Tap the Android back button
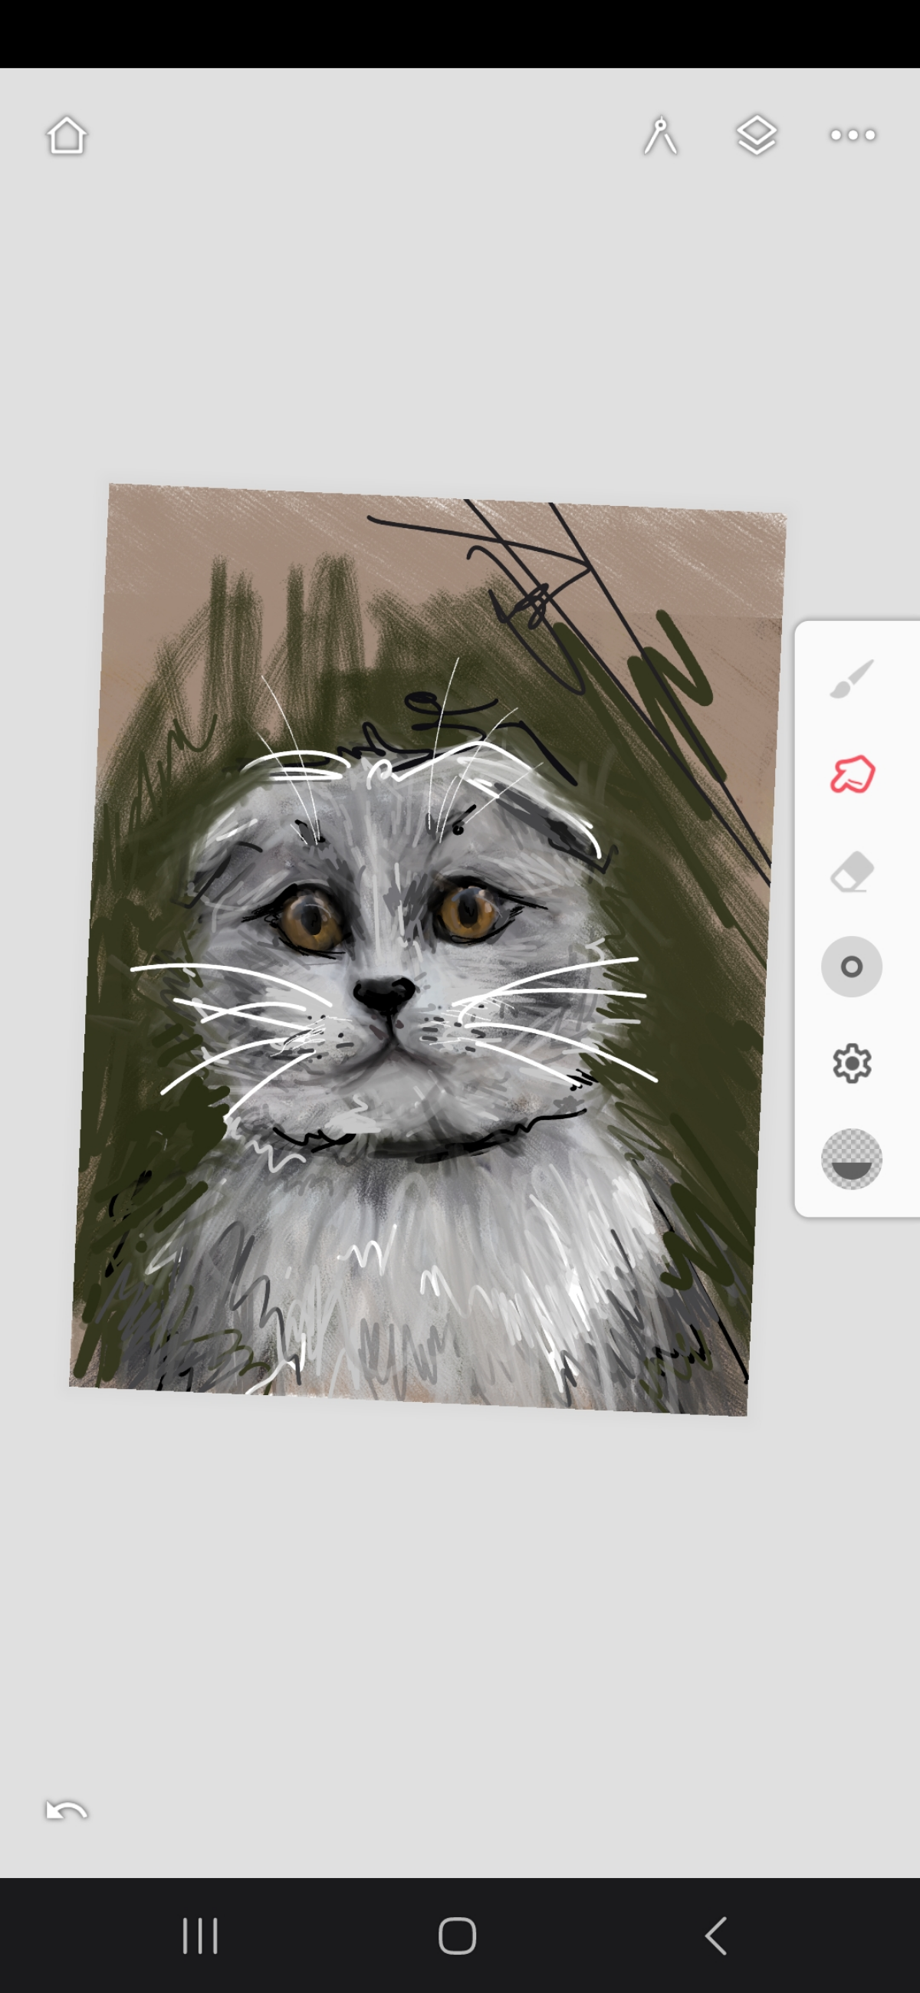This screenshot has width=920, height=1993. point(717,1936)
